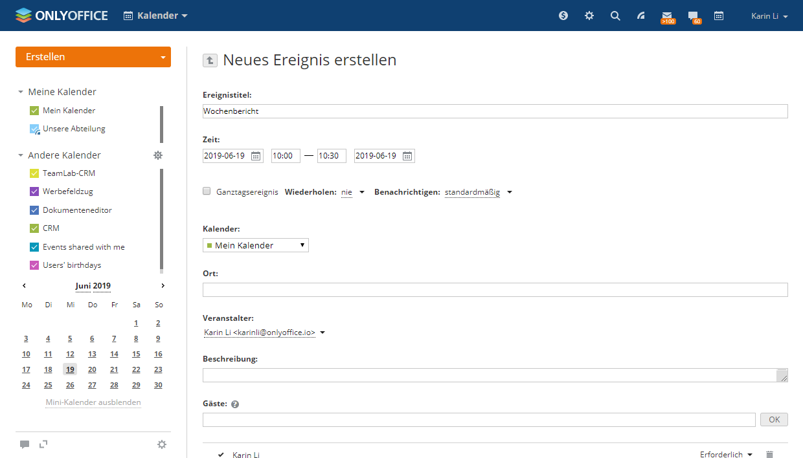Open the Wiederholen dropdown
The image size is (803, 458).
[x=353, y=192]
